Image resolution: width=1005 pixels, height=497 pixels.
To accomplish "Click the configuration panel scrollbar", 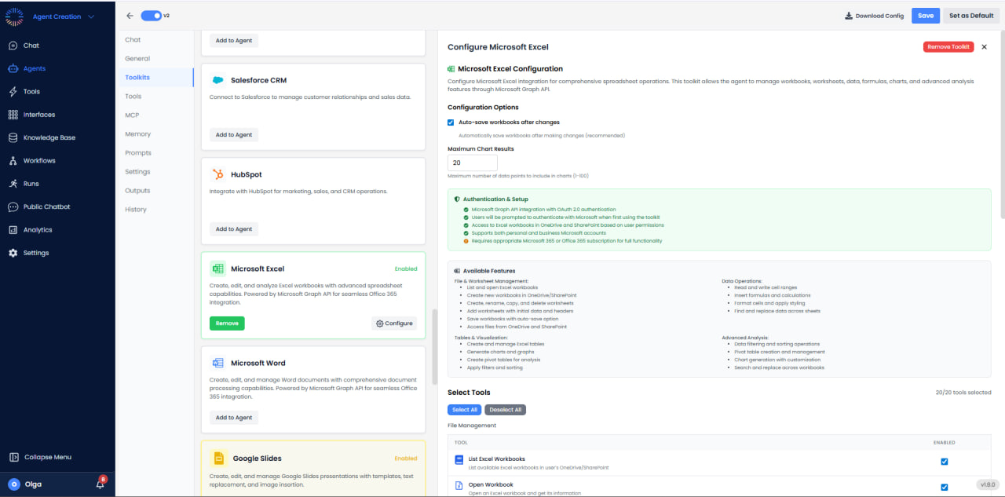I will point(1002,126).
